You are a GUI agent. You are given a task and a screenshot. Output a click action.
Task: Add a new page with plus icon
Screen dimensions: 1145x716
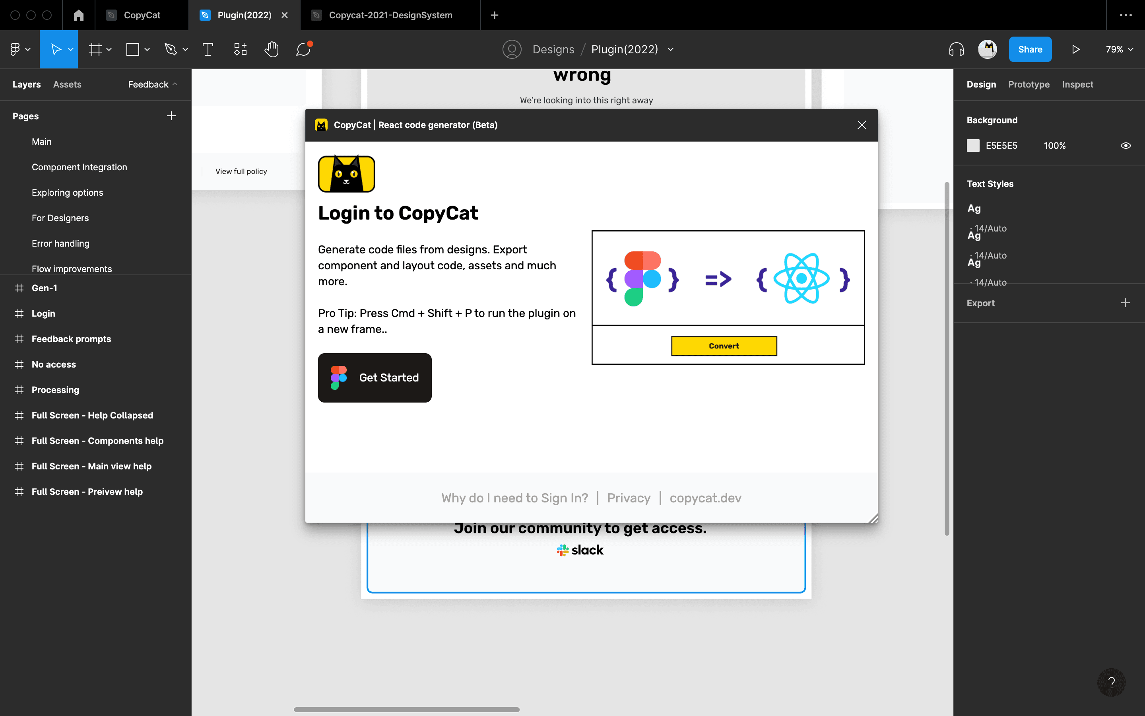tap(171, 116)
